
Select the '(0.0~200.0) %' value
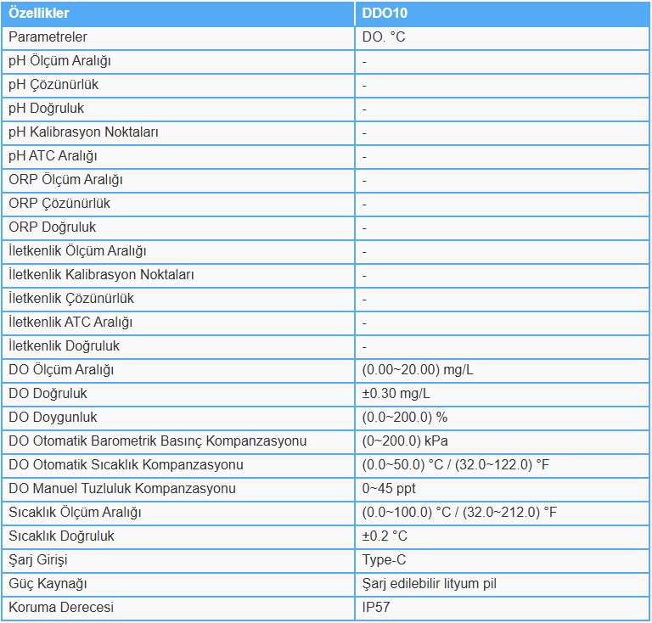405,418
